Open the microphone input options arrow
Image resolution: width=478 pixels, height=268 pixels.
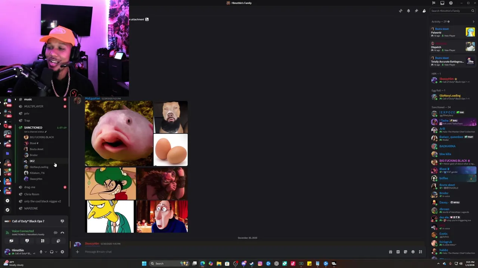tap(46, 252)
